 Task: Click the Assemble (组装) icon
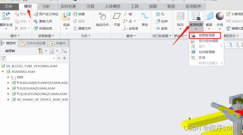click(66, 16)
